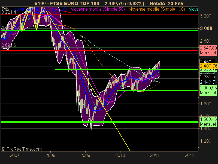
Task: Select the Moyenne mobile (Simple 20) legend
Action: (40, 9)
